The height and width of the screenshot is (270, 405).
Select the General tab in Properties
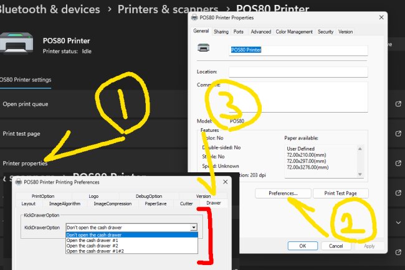point(201,31)
